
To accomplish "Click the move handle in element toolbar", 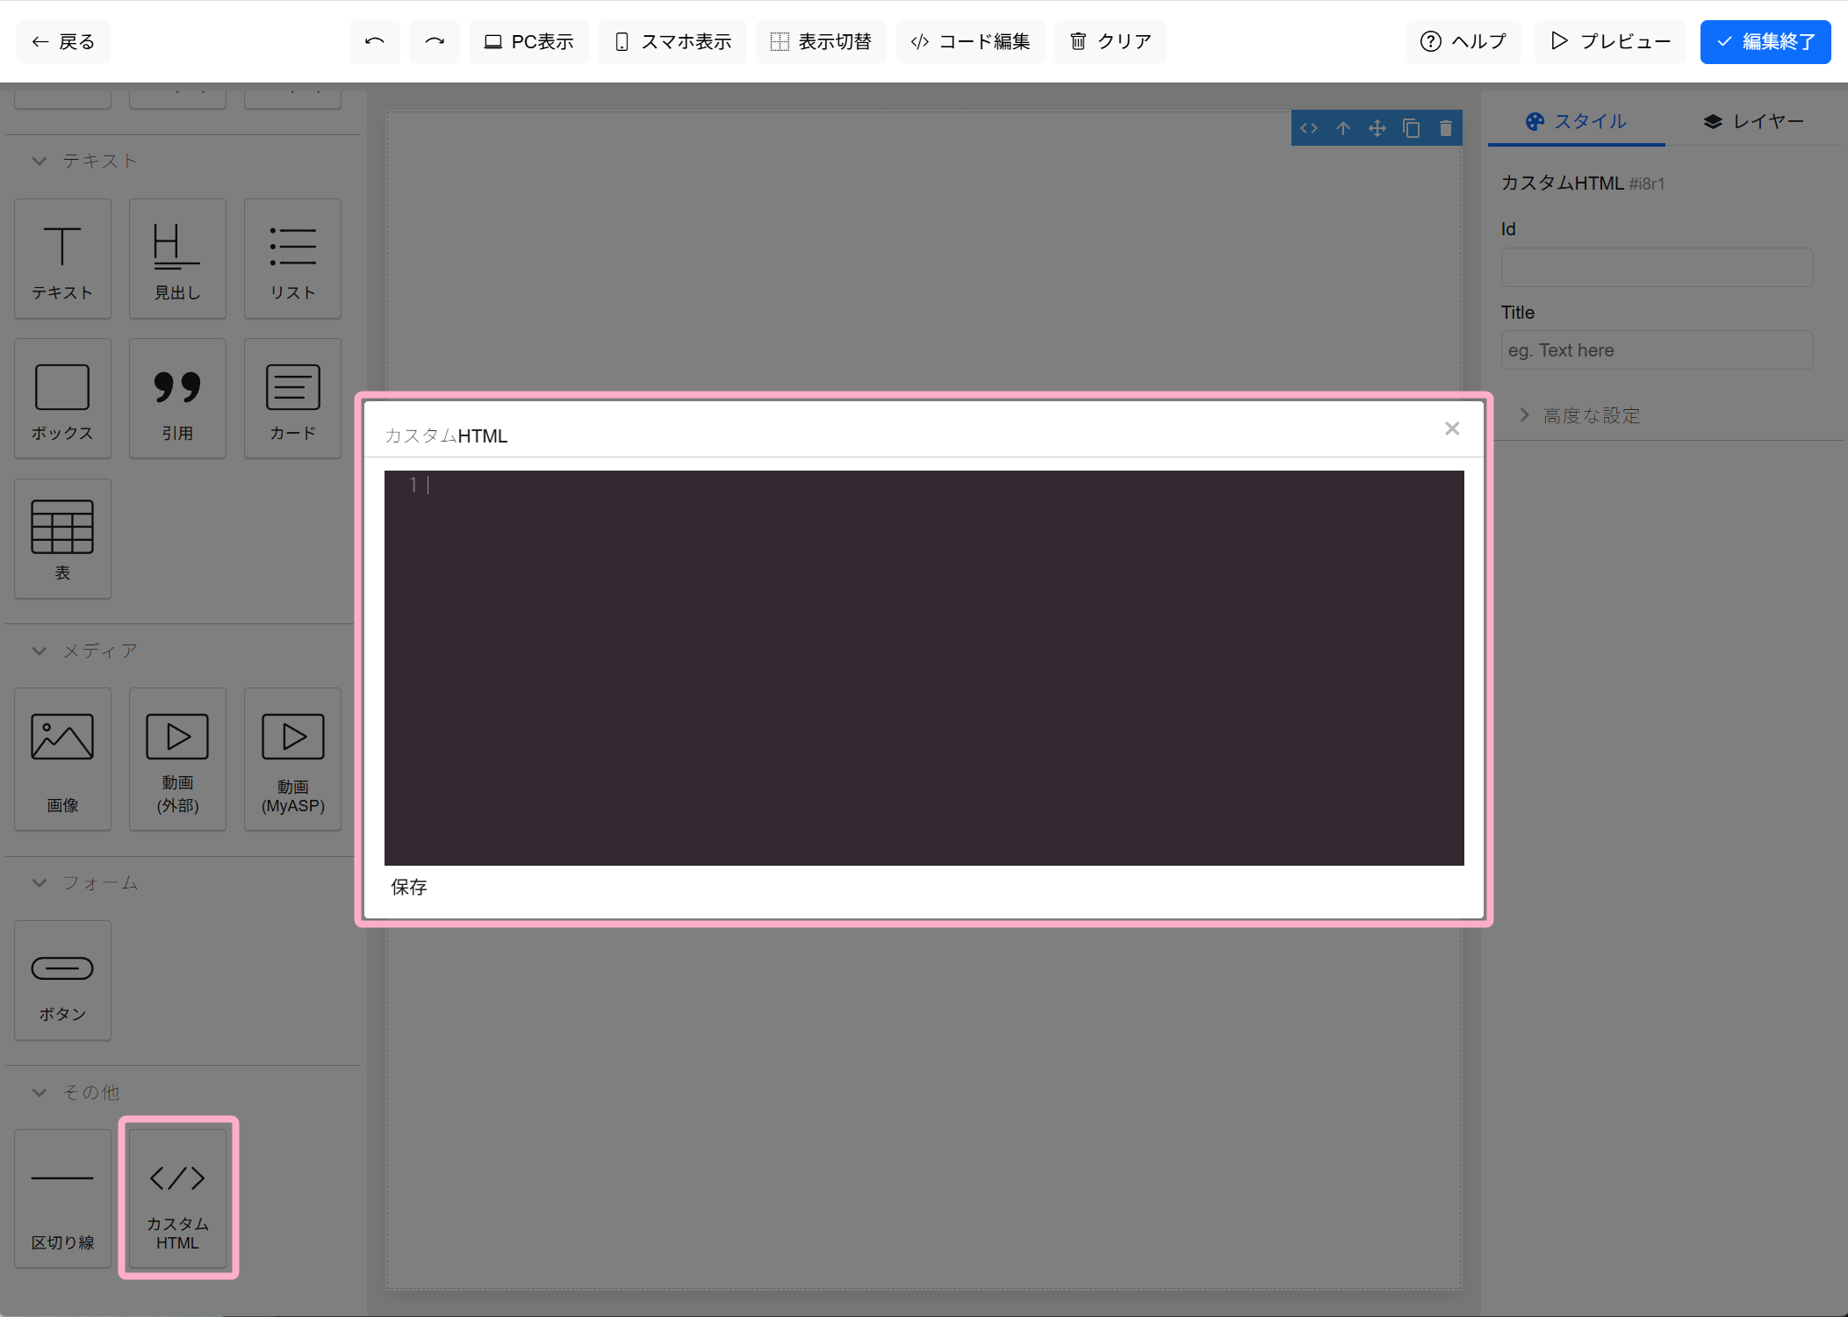I will pyautogui.click(x=1377, y=129).
